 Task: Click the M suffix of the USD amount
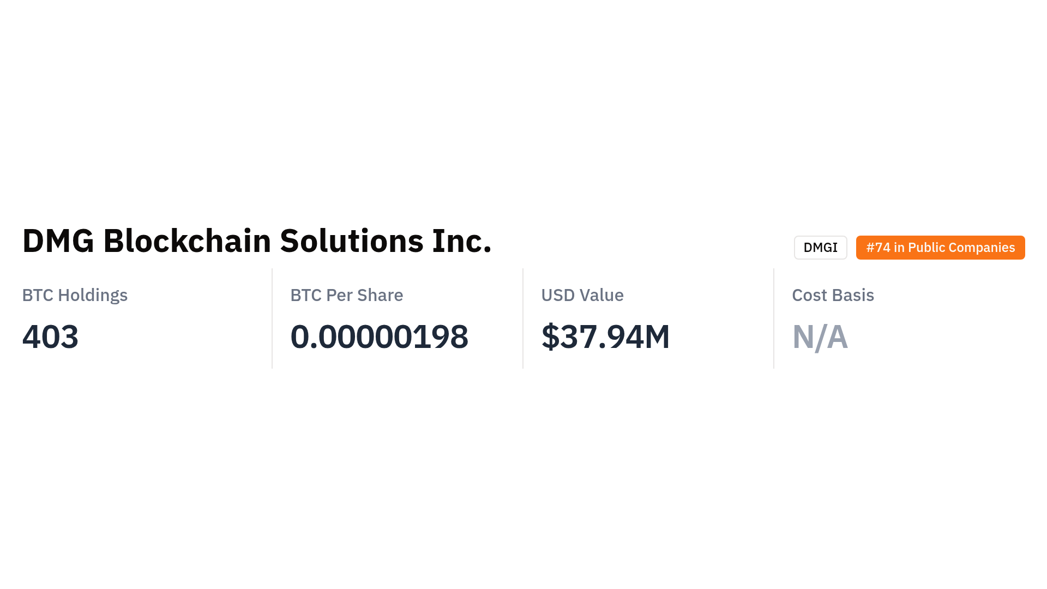coord(657,336)
